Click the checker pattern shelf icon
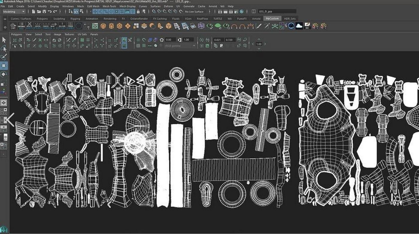The image size is (419, 234). pyautogui.click(x=95, y=26)
